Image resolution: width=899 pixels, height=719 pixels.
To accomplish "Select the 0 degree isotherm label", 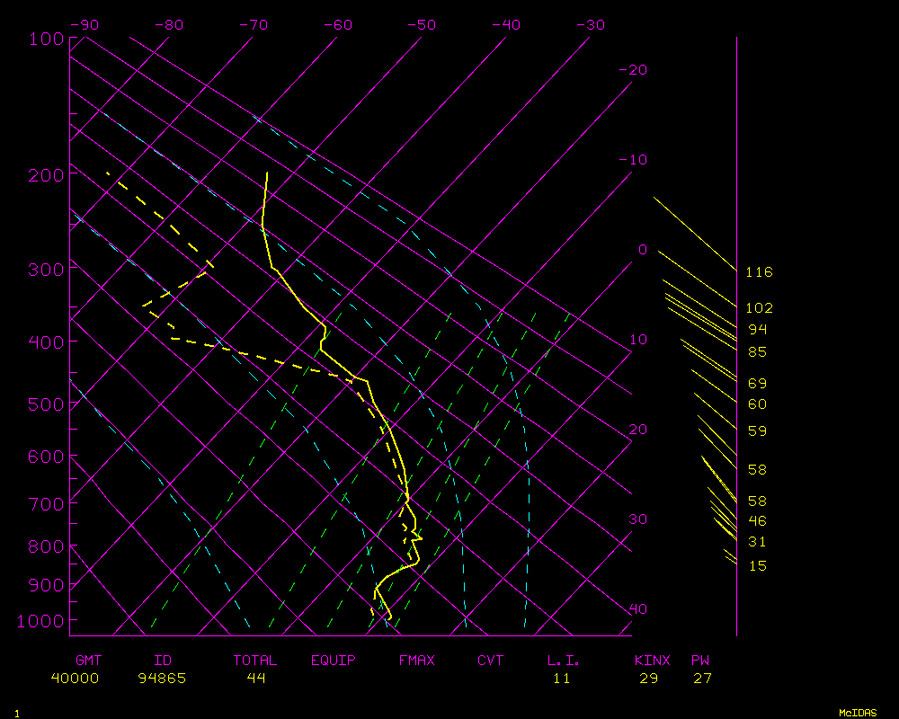I will [642, 250].
